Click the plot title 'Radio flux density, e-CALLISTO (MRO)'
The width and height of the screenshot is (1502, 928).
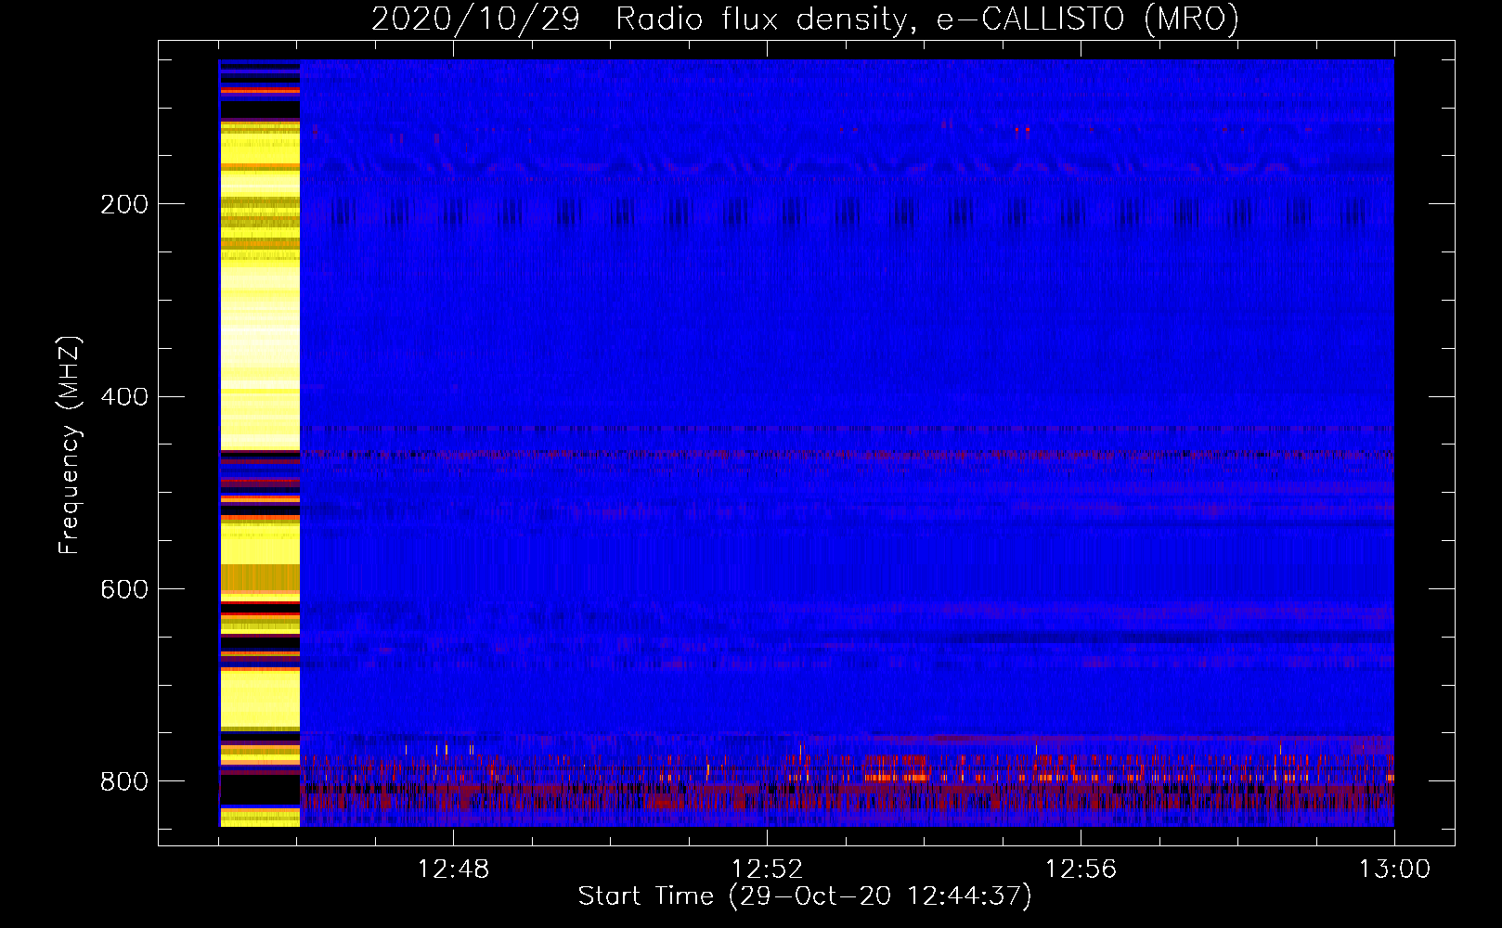click(927, 19)
